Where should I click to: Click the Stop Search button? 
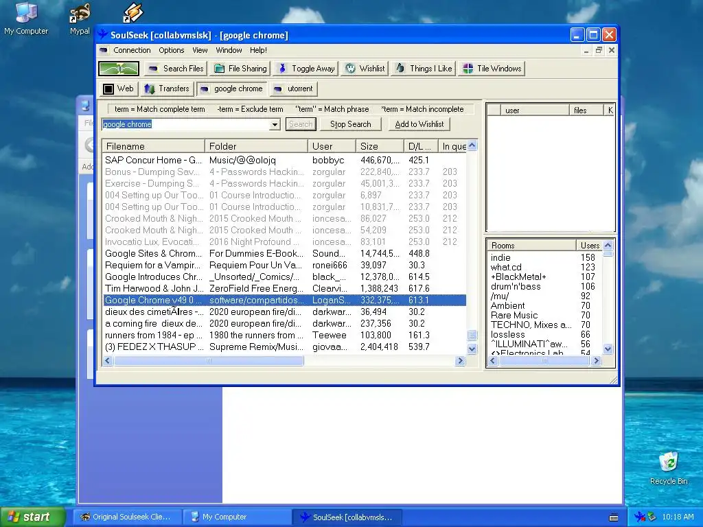tap(351, 124)
